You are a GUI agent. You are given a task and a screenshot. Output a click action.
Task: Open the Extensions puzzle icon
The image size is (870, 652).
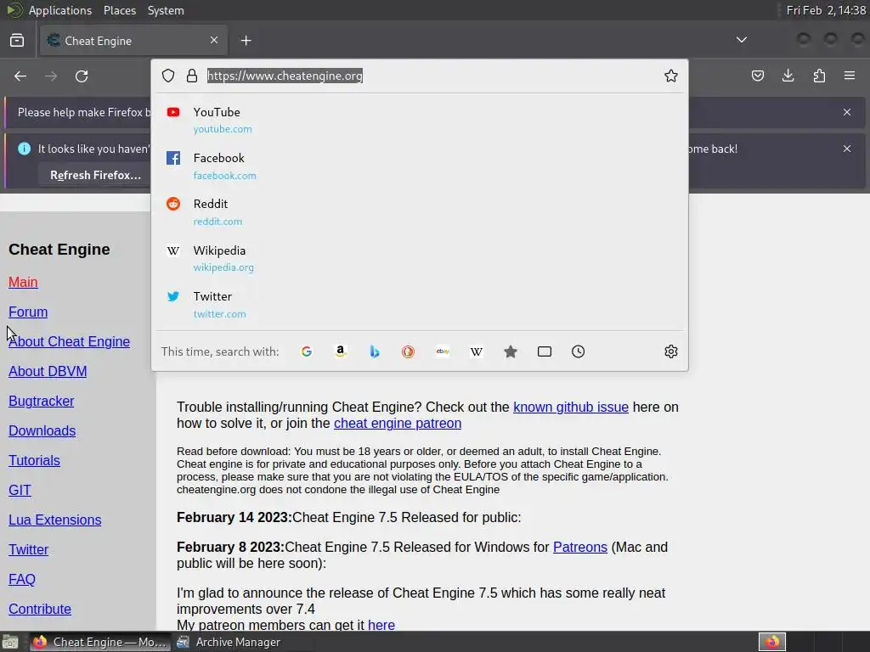click(x=819, y=76)
